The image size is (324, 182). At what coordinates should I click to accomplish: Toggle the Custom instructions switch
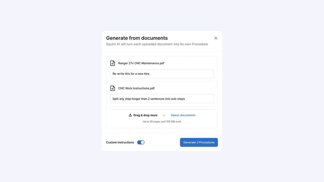(141, 142)
